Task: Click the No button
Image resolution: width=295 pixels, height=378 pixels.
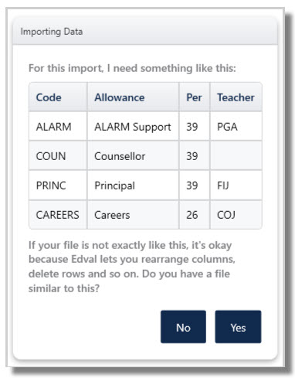Action: 183,326
